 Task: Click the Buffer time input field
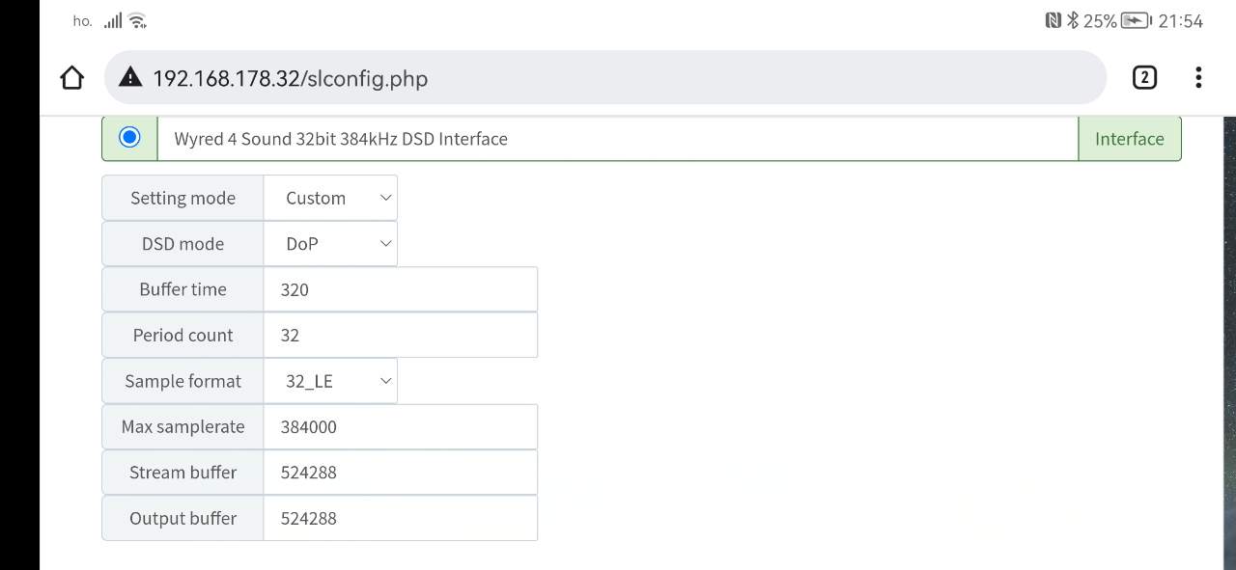pyautogui.click(x=400, y=289)
